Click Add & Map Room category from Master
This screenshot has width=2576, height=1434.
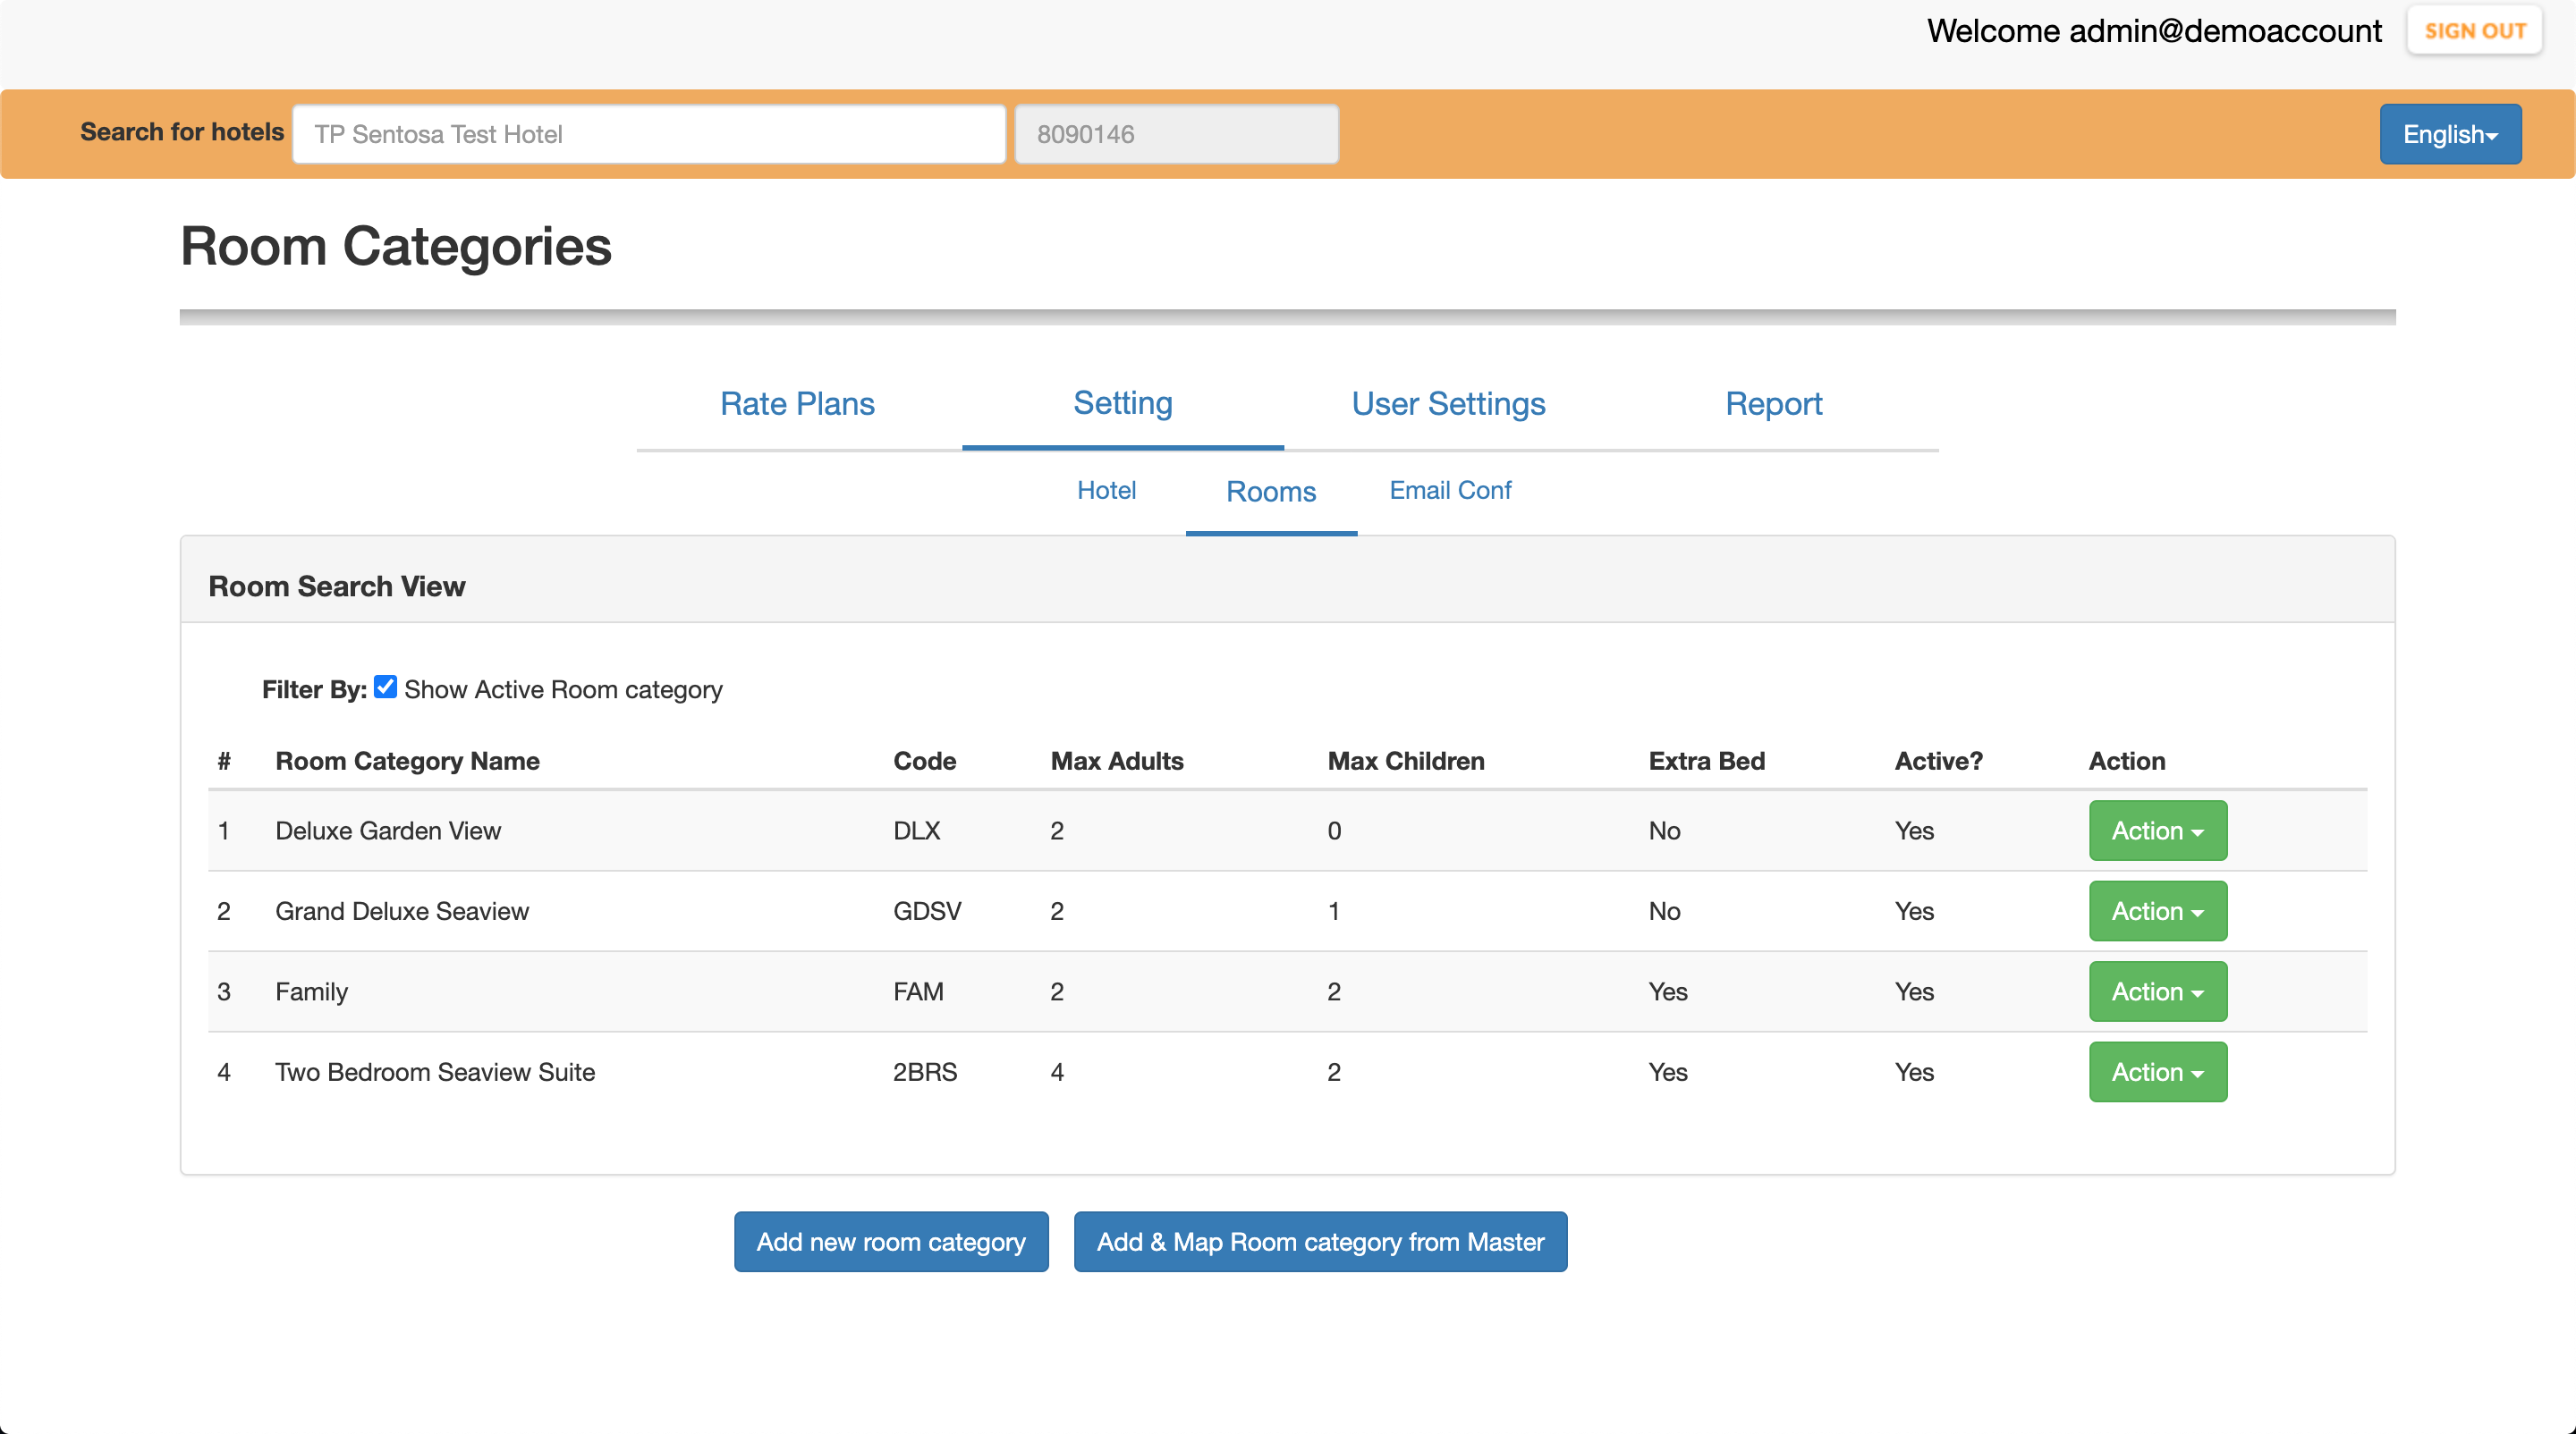click(1320, 1242)
